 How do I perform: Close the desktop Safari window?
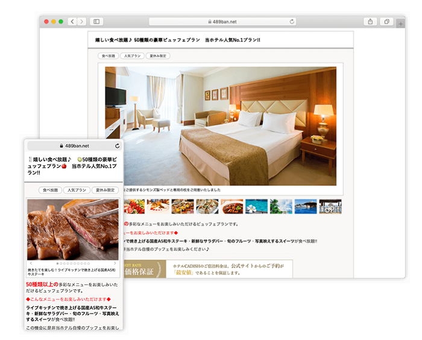click(46, 22)
